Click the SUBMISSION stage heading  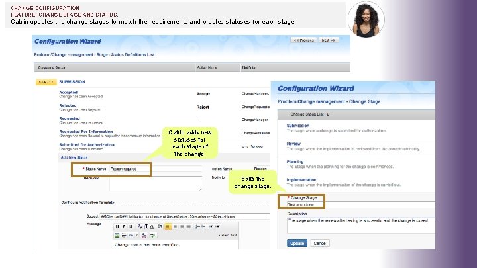[72, 82]
